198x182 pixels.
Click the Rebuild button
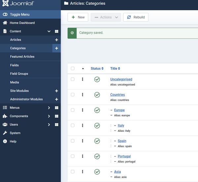coord(136,17)
